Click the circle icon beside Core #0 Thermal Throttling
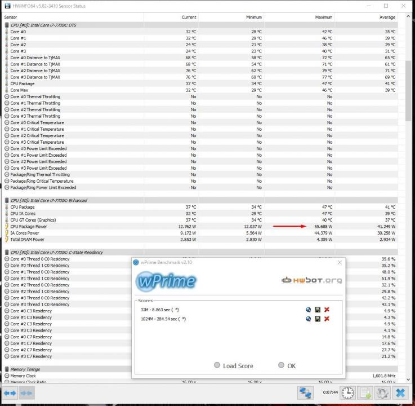 (x=7, y=96)
